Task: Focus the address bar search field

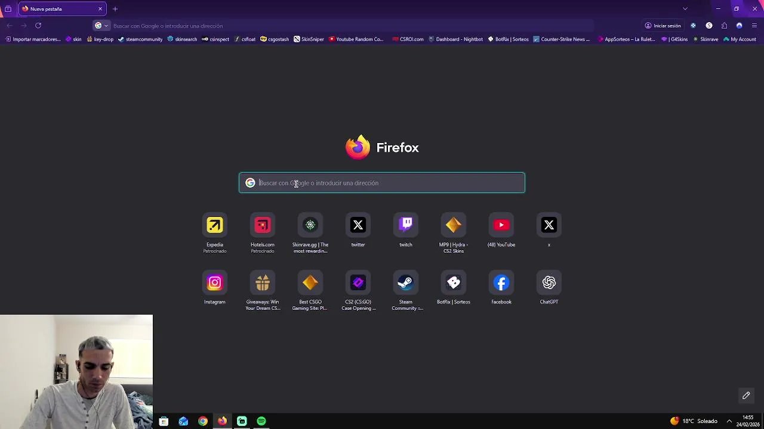Action: 352,26
